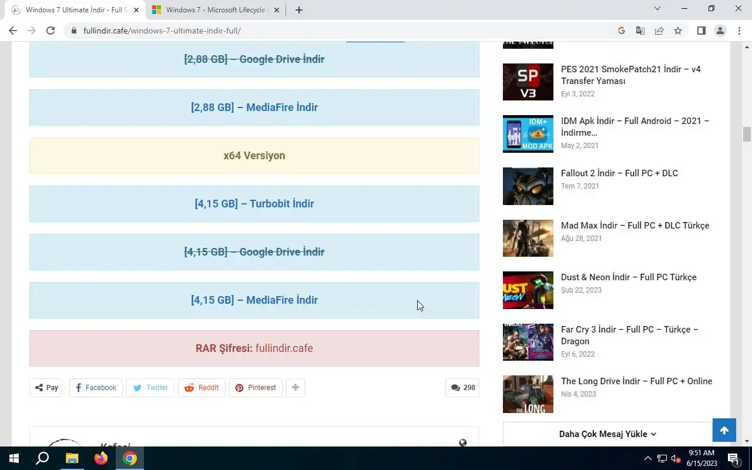The height and width of the screenshot is (470, 752).
Task: Open the 4,15 GB Turbobit İndir link
Action: pos(254,204)
